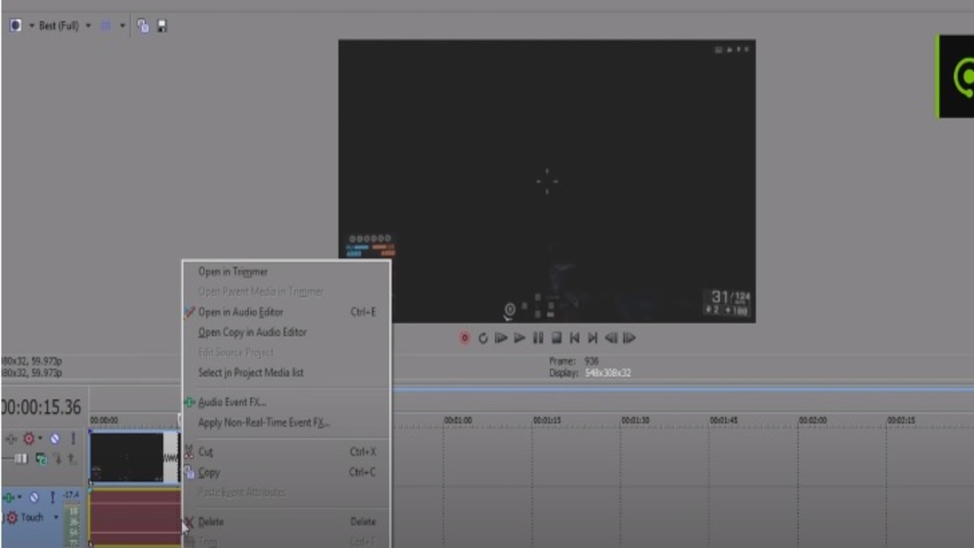Open the Split Screen View dropdown arrow

[x=32, y=26]
